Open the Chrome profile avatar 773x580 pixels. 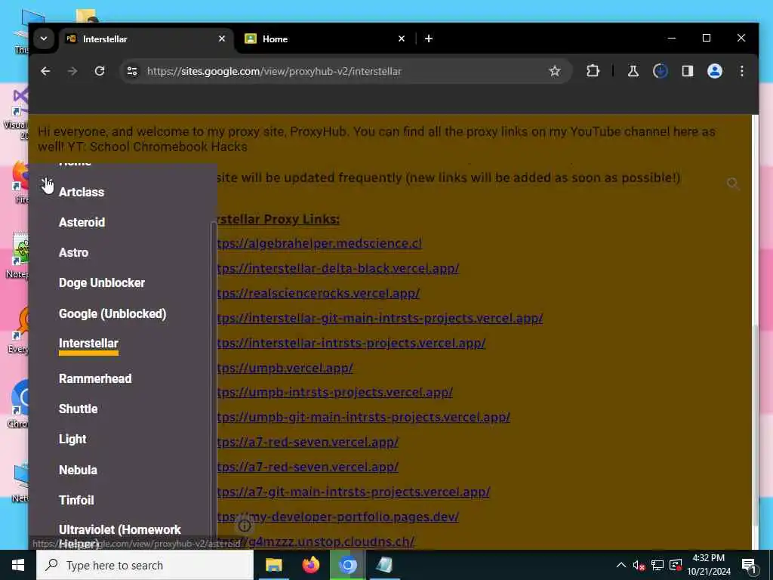coord(714,71)
